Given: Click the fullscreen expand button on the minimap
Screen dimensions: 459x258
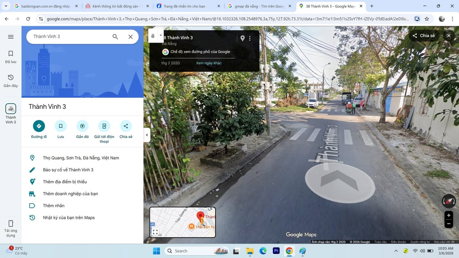Looking at the screenshot, I should tap(155, 231).
